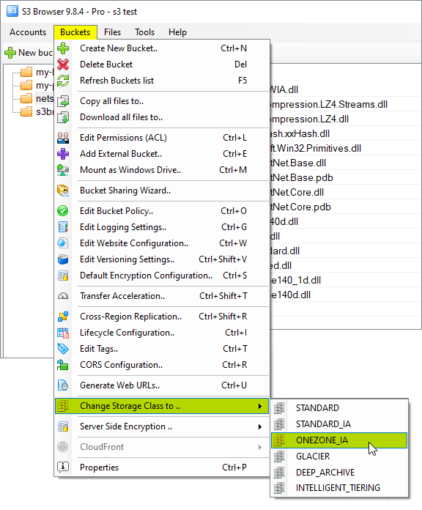422x510 pixels.
Task: Click the Copy all files to icon
Action: (x=63, y=101)
